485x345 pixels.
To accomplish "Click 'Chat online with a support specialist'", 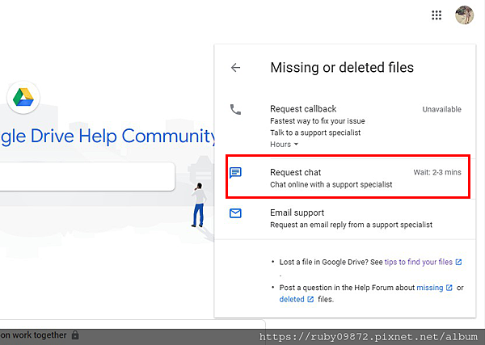I will tap(331, 184).
